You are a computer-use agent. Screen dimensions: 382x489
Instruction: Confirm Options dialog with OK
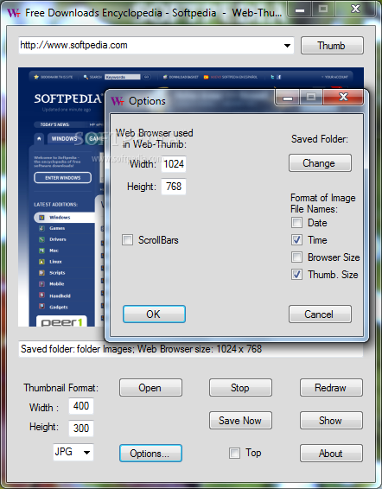coord(154,314)
